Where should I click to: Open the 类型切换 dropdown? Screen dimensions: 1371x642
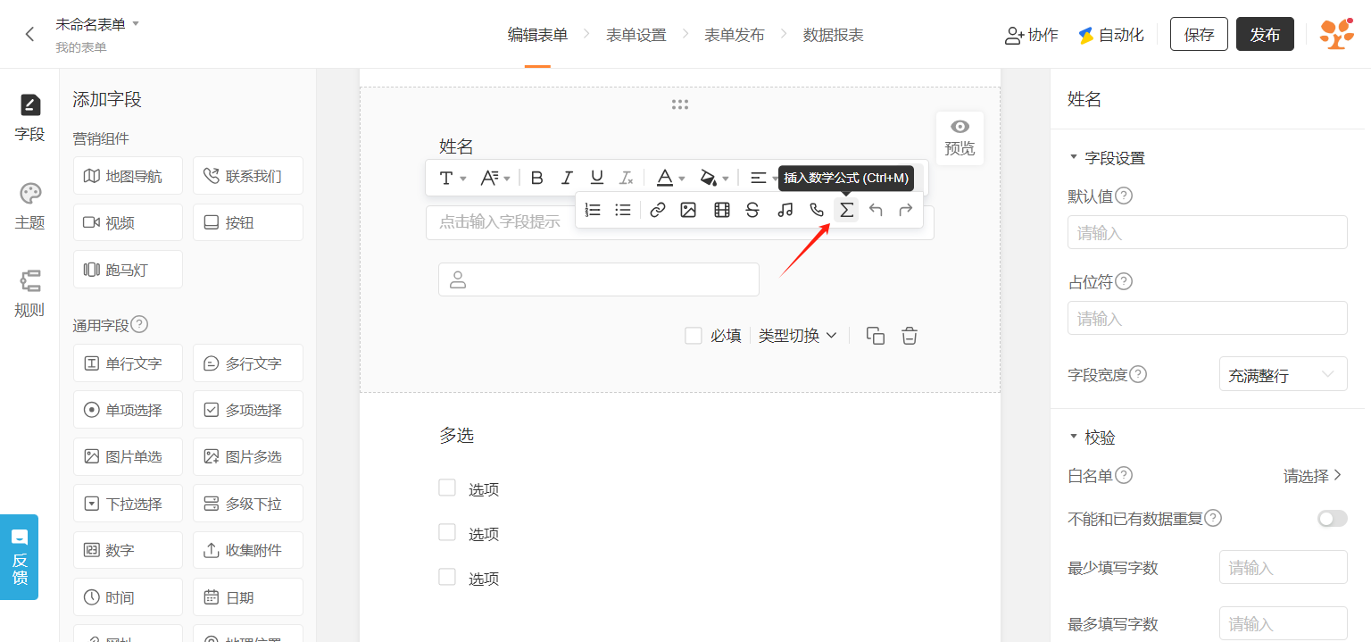[798, 336]
